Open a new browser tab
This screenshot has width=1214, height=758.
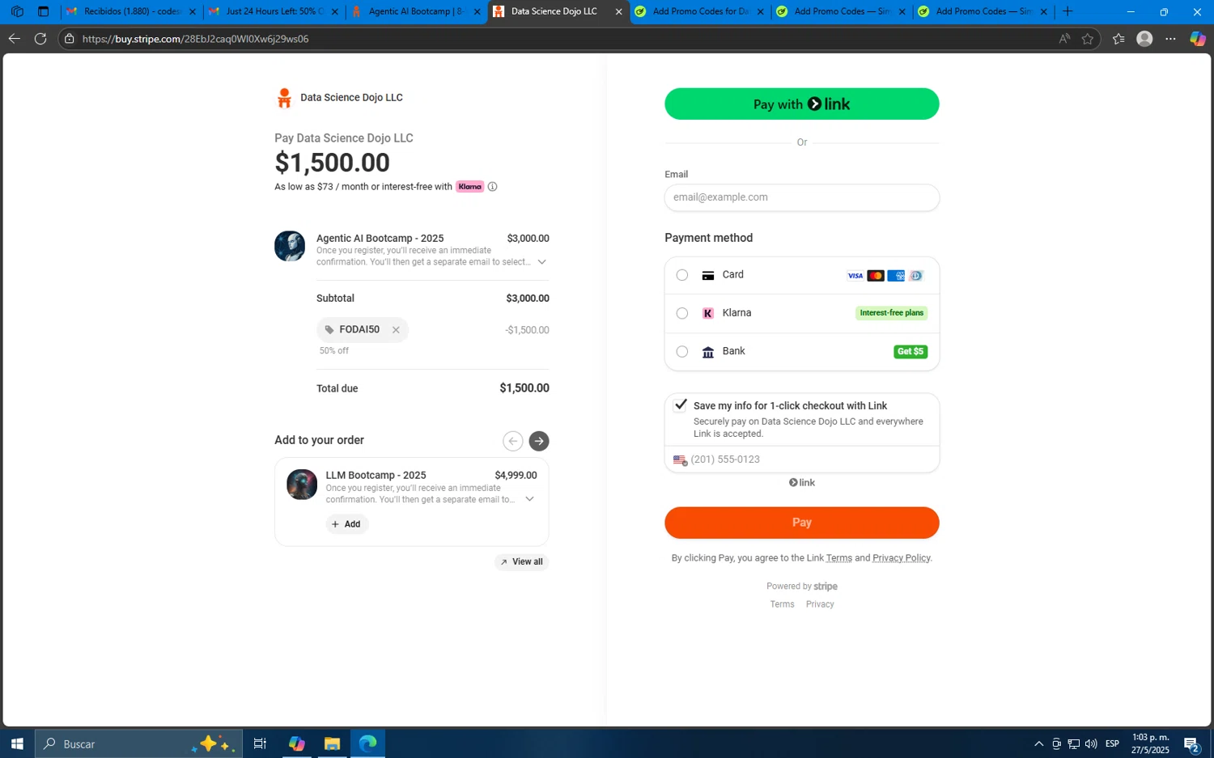pyautogui.click(x=1068, y=11)
